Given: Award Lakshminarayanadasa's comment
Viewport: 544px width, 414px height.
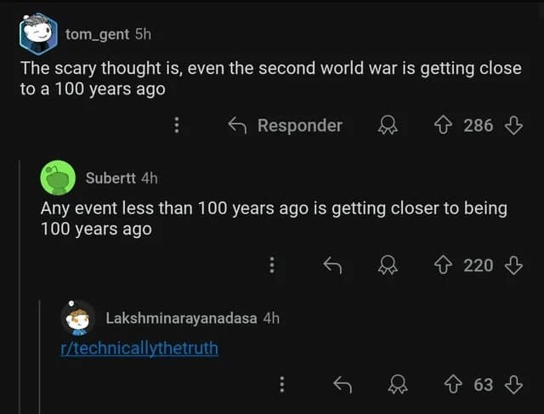Looking at the screenshot, I should 395,385.
